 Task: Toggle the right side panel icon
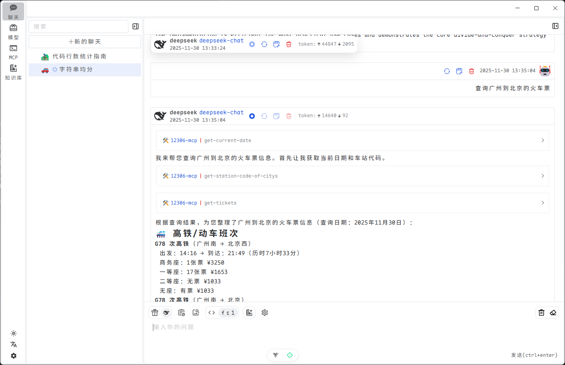555,26
